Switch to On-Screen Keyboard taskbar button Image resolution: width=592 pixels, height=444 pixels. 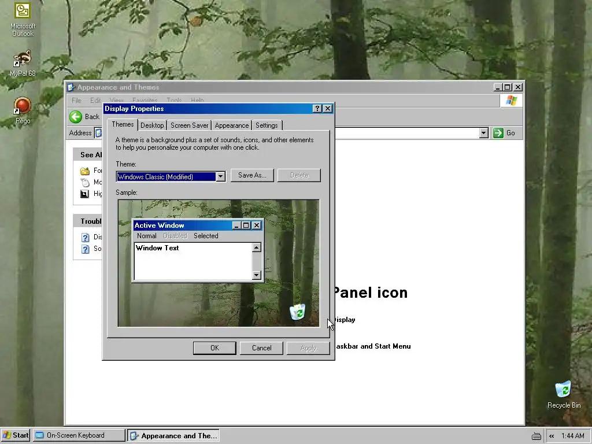tap(79, 435)
